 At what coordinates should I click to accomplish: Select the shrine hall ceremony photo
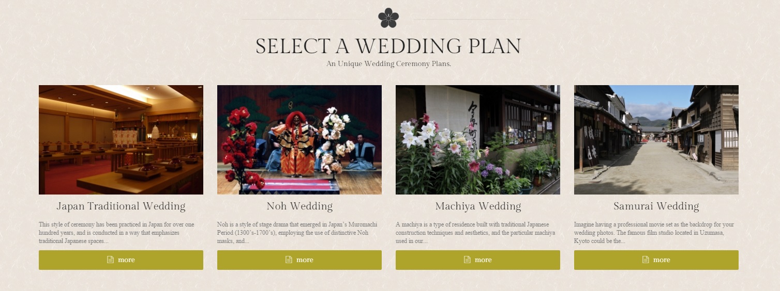point(121,140)
